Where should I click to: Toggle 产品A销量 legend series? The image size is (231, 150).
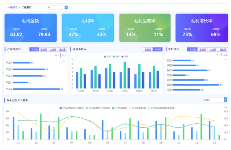(x=120, y=108)
